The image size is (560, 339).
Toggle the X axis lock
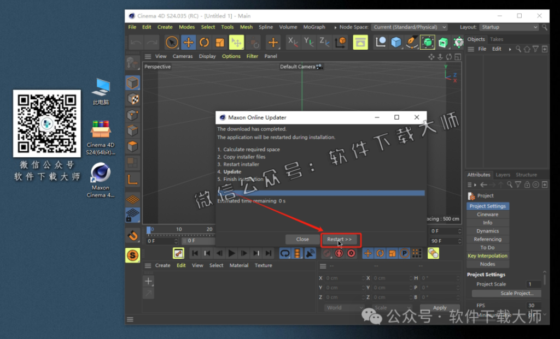click(x=293, y=42)
